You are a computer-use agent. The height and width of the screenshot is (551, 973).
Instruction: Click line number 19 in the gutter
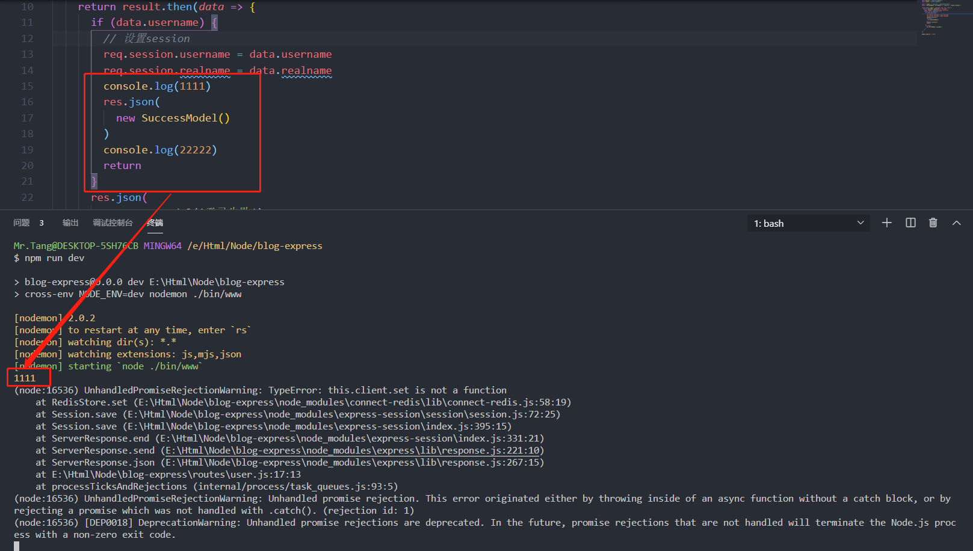[x=27, y=150]
